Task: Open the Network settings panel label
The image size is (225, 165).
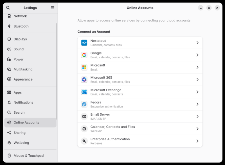Action: click(x=20, y=16)
